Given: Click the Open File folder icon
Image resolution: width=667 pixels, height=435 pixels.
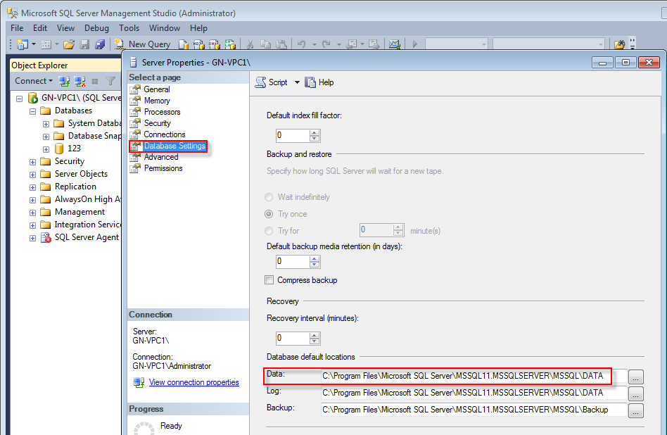Looking at the screenshot, I should click(x=69, y=44).
